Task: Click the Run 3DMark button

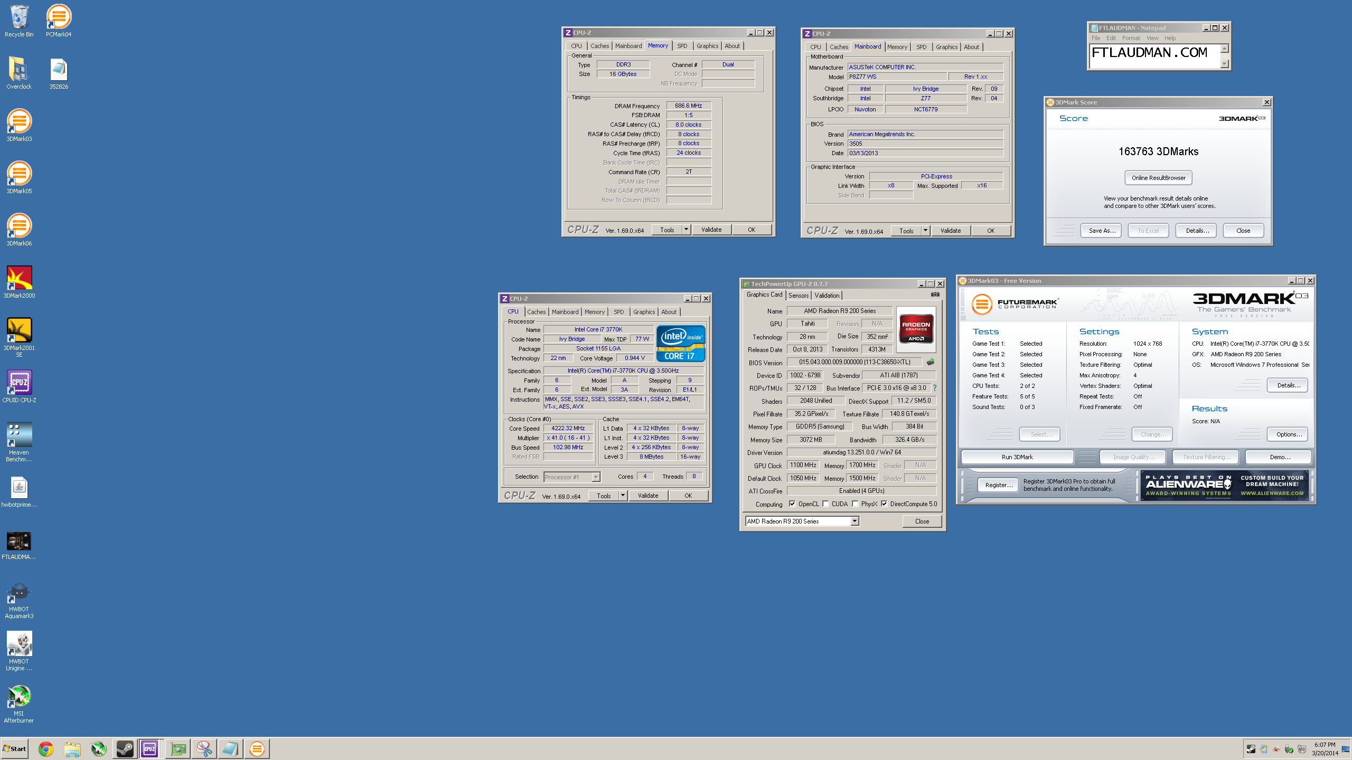Action: tap(1017, 457)
